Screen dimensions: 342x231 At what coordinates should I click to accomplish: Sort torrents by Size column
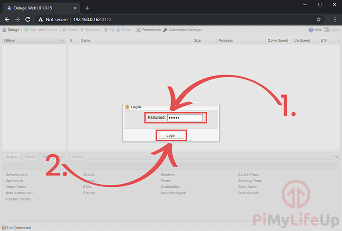(x=204, y=40)
